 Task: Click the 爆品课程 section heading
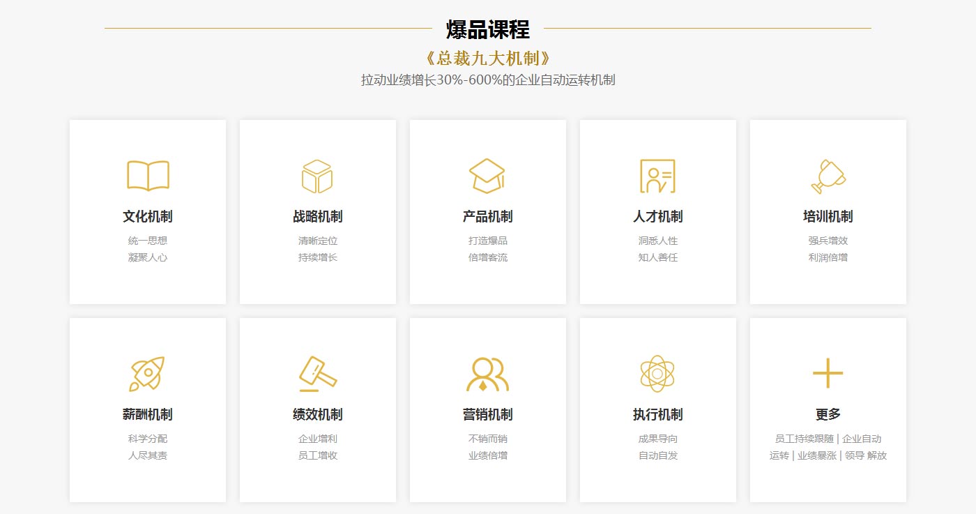pos(487,29)
